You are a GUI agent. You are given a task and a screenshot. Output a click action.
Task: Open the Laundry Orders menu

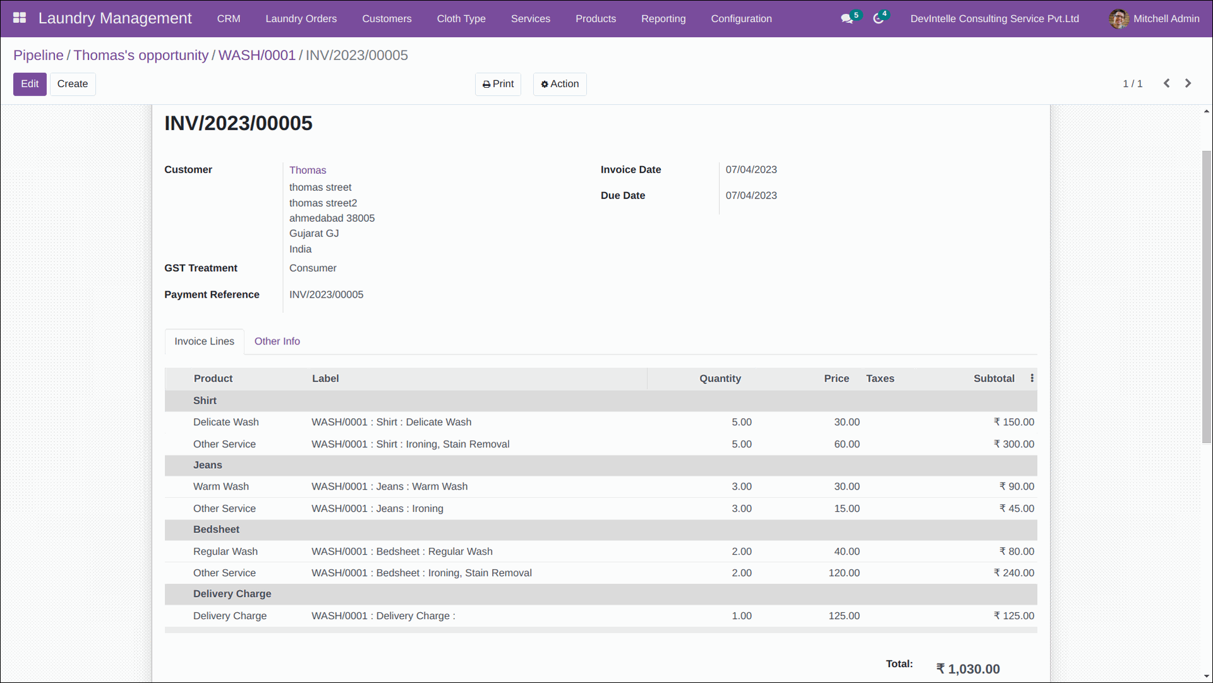pyautogui.click(x=301, y=18)
